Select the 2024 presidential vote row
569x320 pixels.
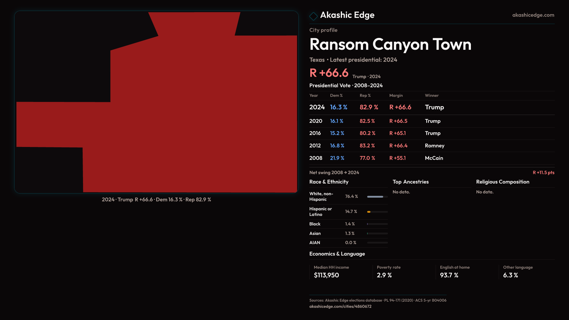tap(431, 107)
